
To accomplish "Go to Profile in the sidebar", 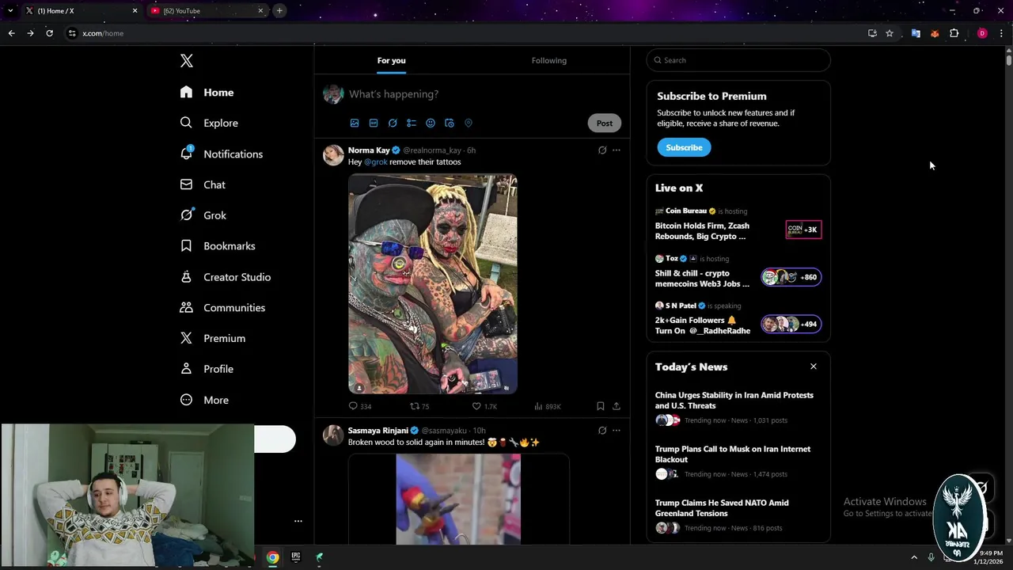I will coord(207,369).
